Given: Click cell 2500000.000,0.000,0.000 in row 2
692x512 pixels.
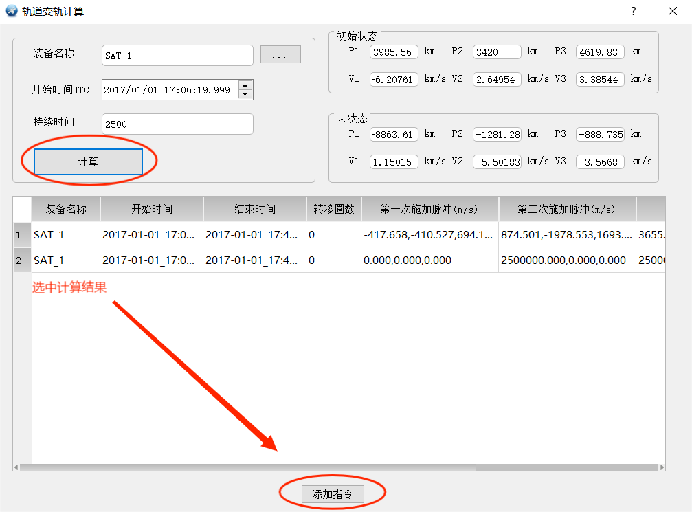Looking at the screenshot, I should click(x=567, y=260).
